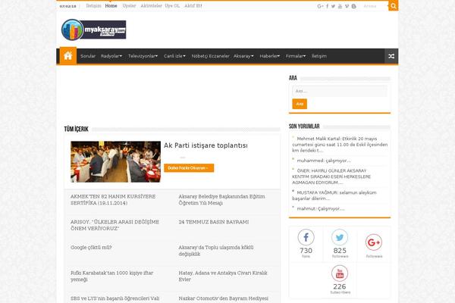
Task: Open Üye OL in the top bar
Action: click(172, 6)
